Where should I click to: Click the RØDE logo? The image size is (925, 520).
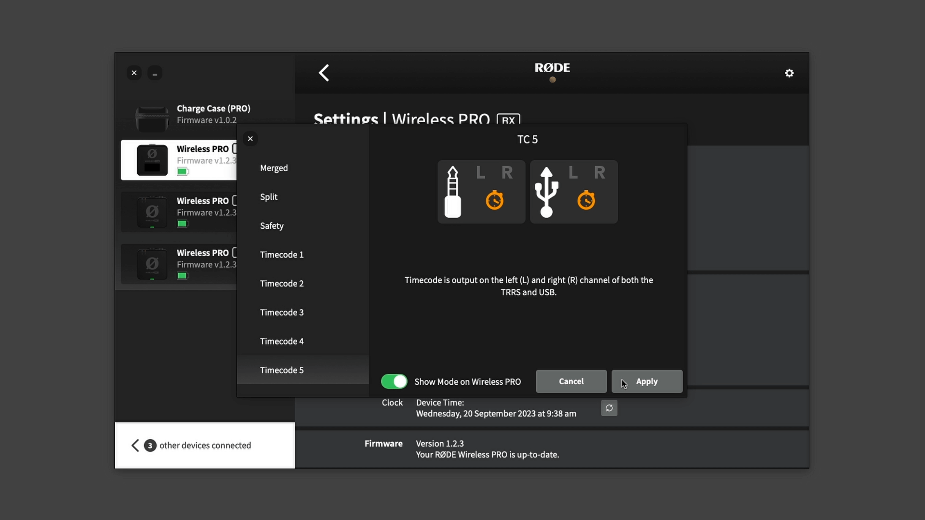pyautogui.click(x=552, y=68)
